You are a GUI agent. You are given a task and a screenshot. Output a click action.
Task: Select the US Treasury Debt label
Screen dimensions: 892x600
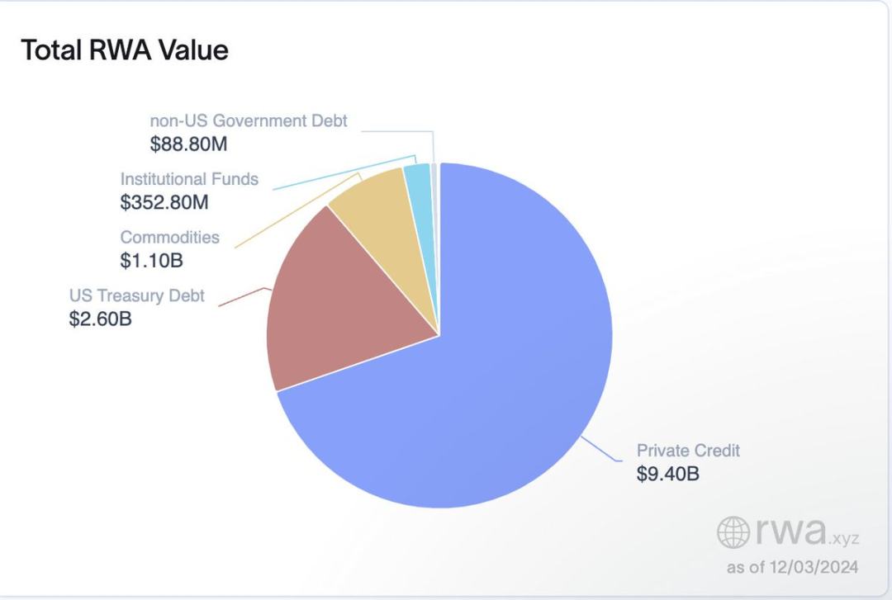[136, 296]
